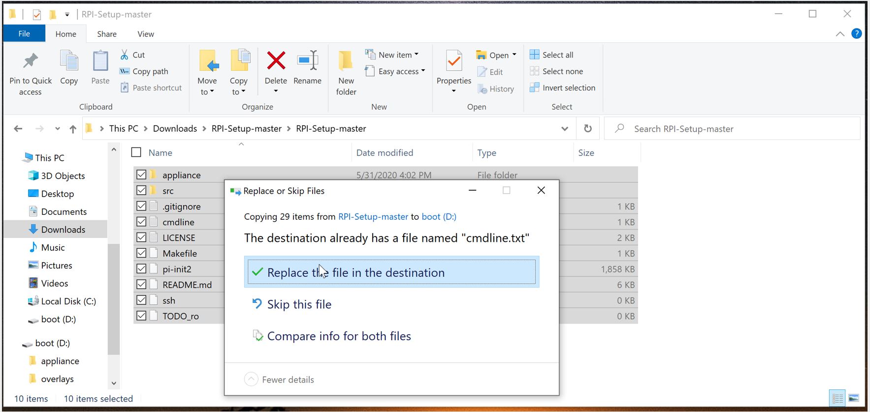Click the Back navigation arrow
The height and width of the screenshot is (412, 870).
coord(18,129)
